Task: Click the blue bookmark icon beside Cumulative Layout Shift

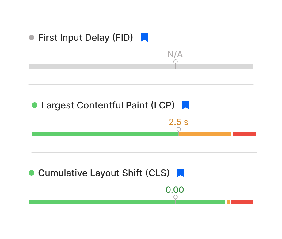Action: click(181, 173)
